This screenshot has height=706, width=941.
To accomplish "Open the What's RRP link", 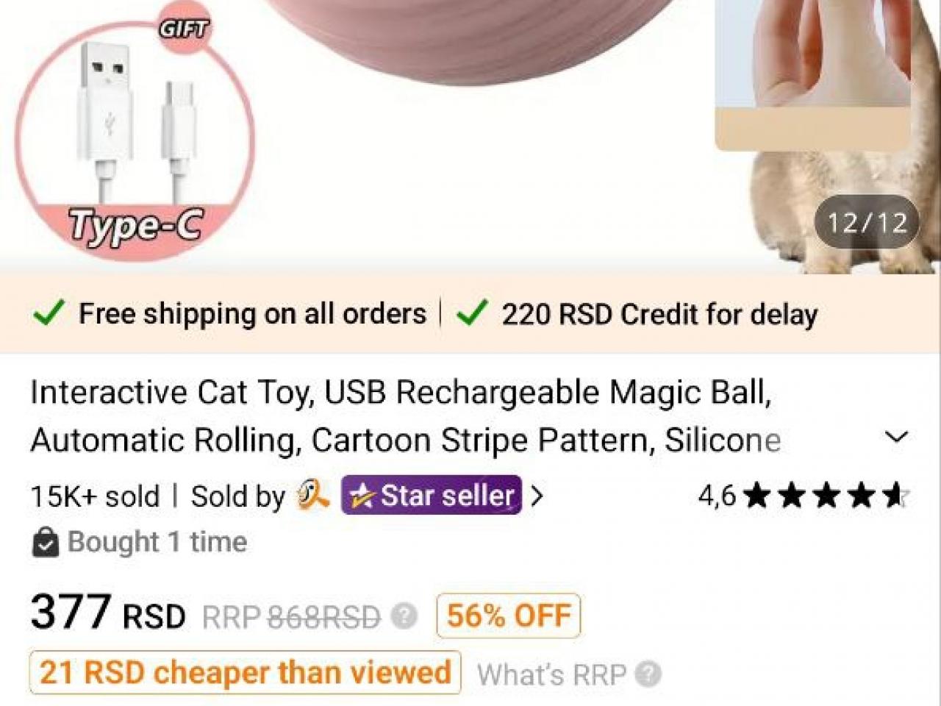I will click(x=551, y=674).
